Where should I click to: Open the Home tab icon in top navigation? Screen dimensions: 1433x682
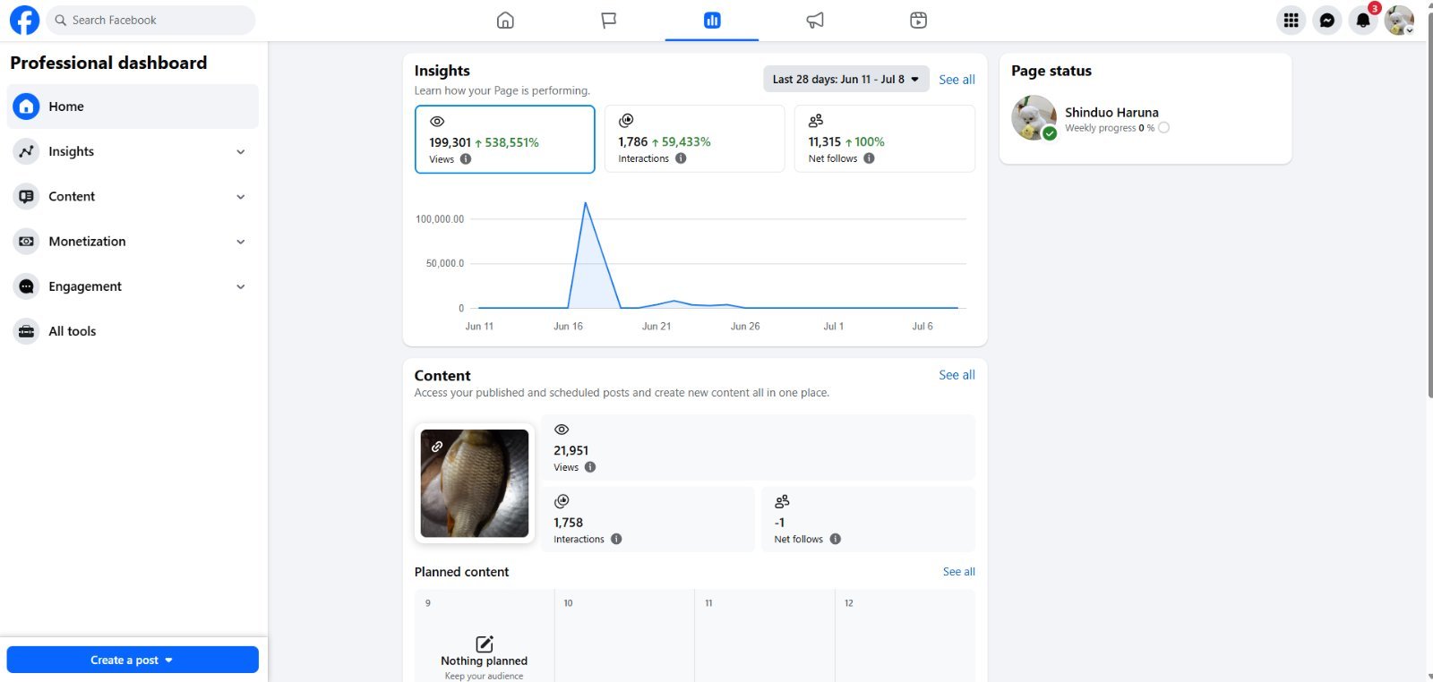505,20
